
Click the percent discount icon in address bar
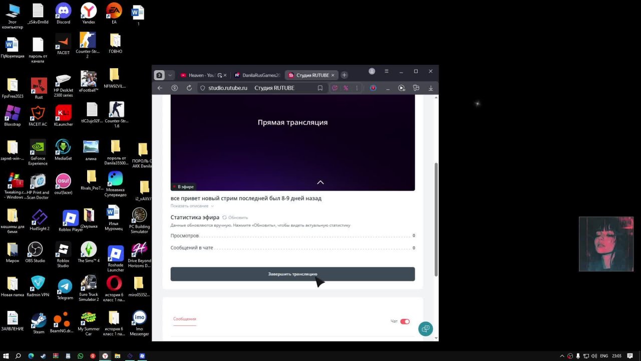tap(346, 88)
